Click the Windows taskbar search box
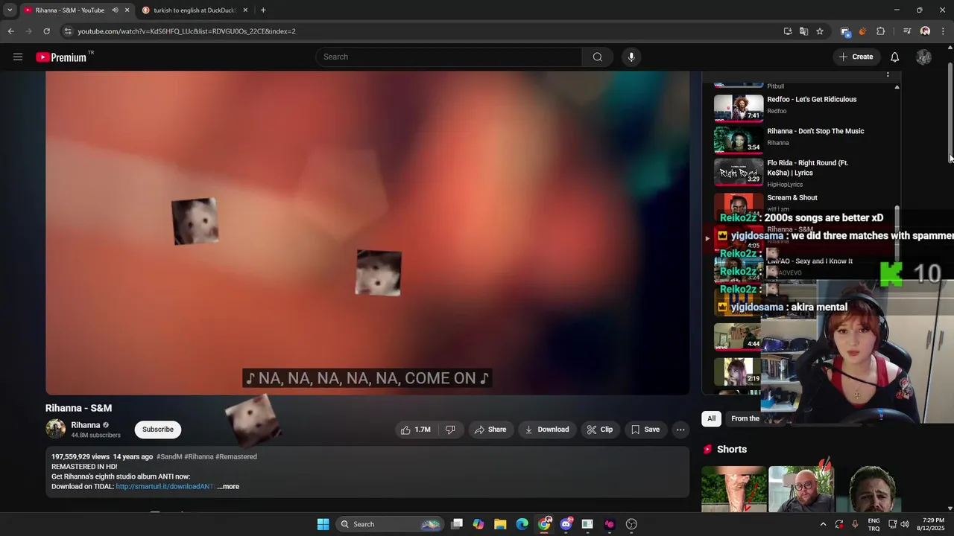 [389, 524]
